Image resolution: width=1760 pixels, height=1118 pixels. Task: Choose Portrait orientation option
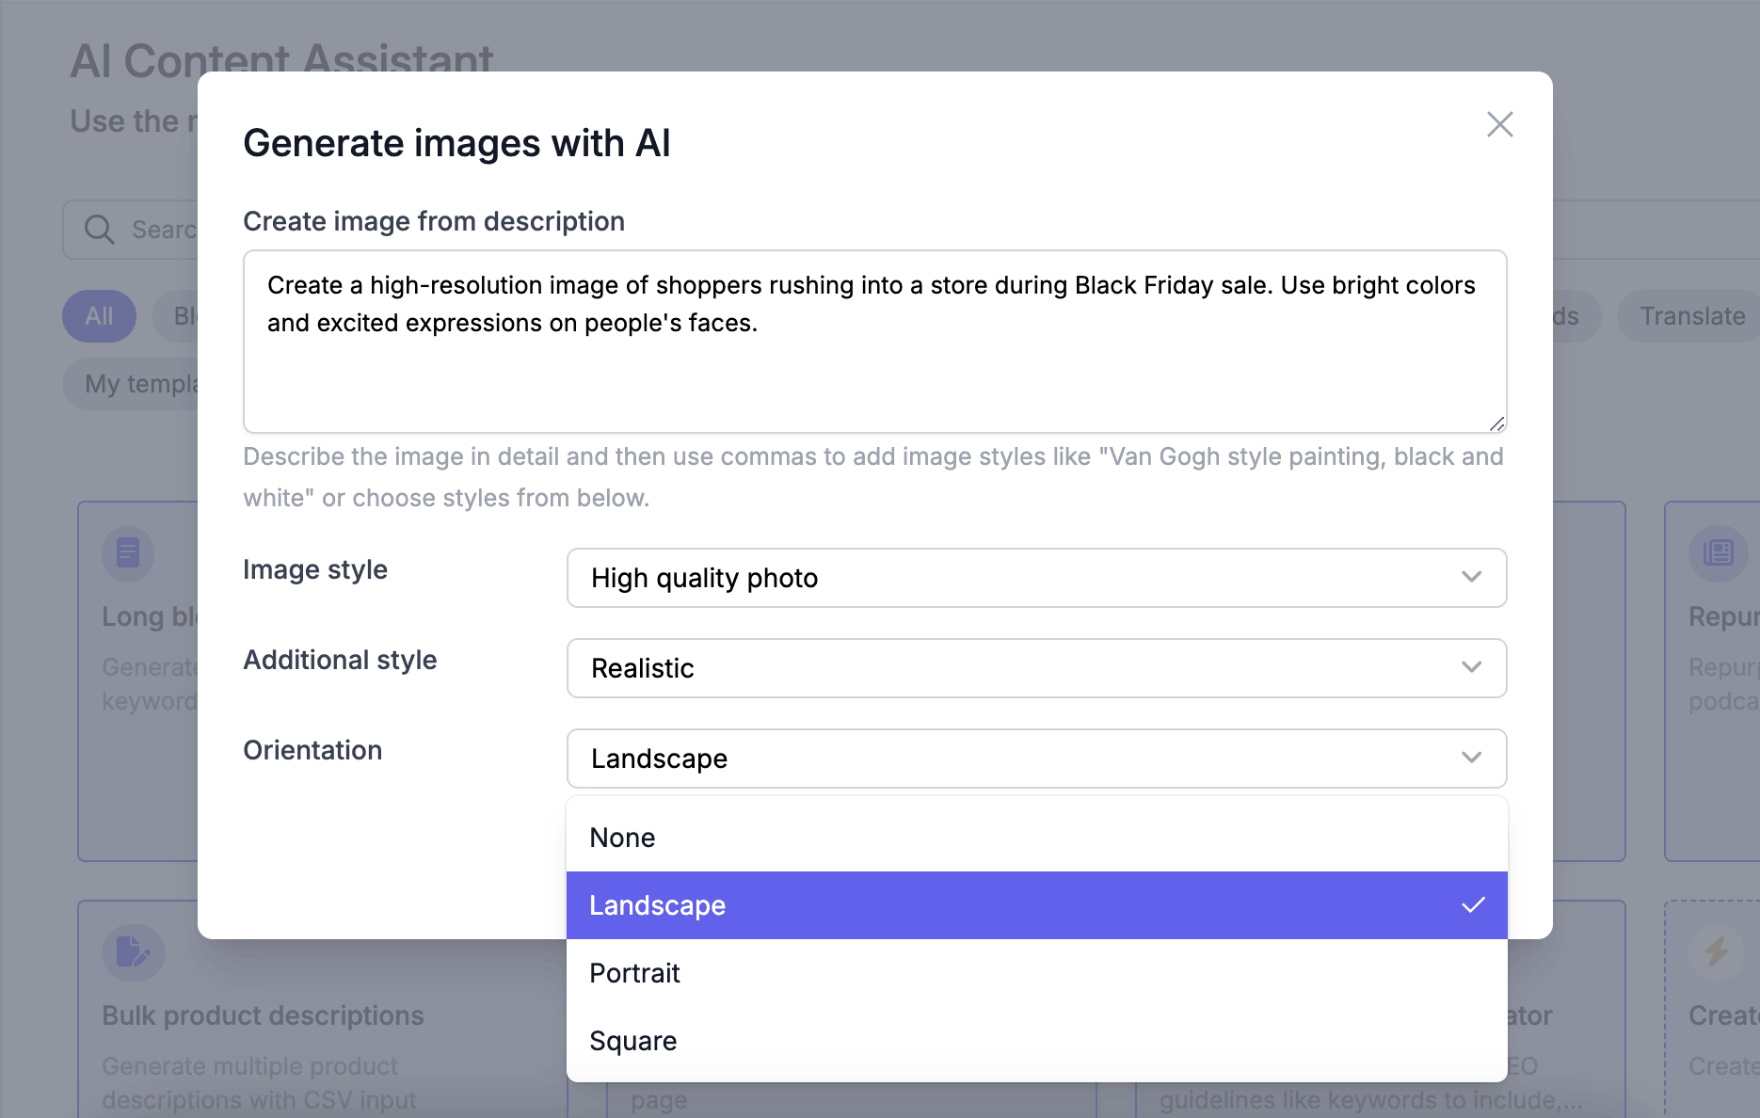click(1036, 973)
